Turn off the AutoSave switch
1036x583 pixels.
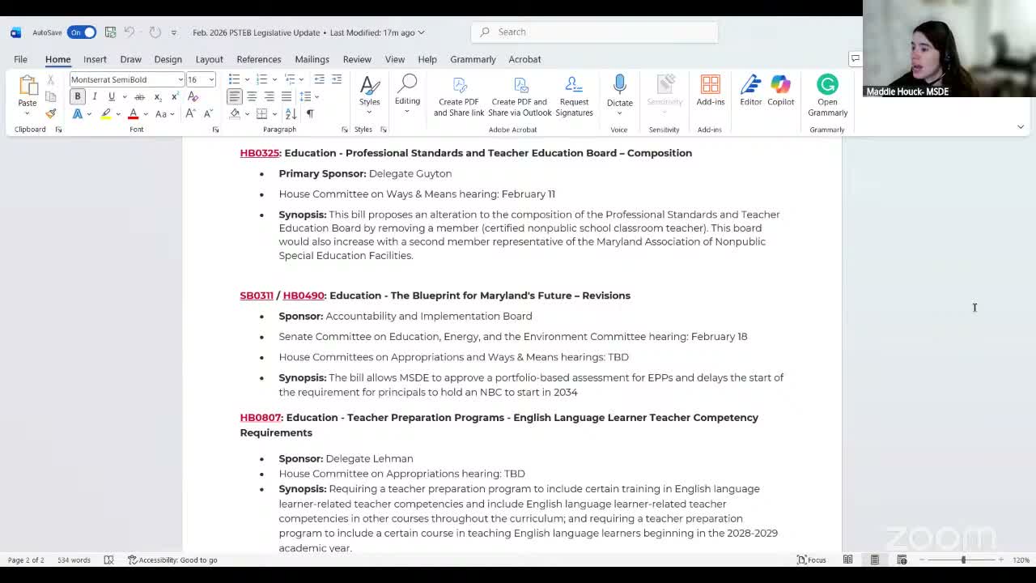[x=82, y=32]
